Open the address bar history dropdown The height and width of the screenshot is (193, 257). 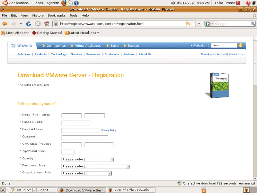[x=199, y=24]
